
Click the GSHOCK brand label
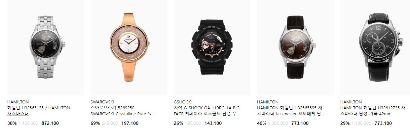click(182, 102)
